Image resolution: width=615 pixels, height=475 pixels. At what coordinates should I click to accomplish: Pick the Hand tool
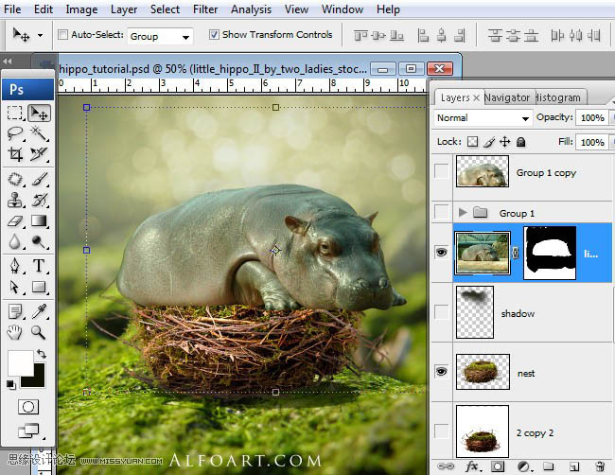point(15,332)
